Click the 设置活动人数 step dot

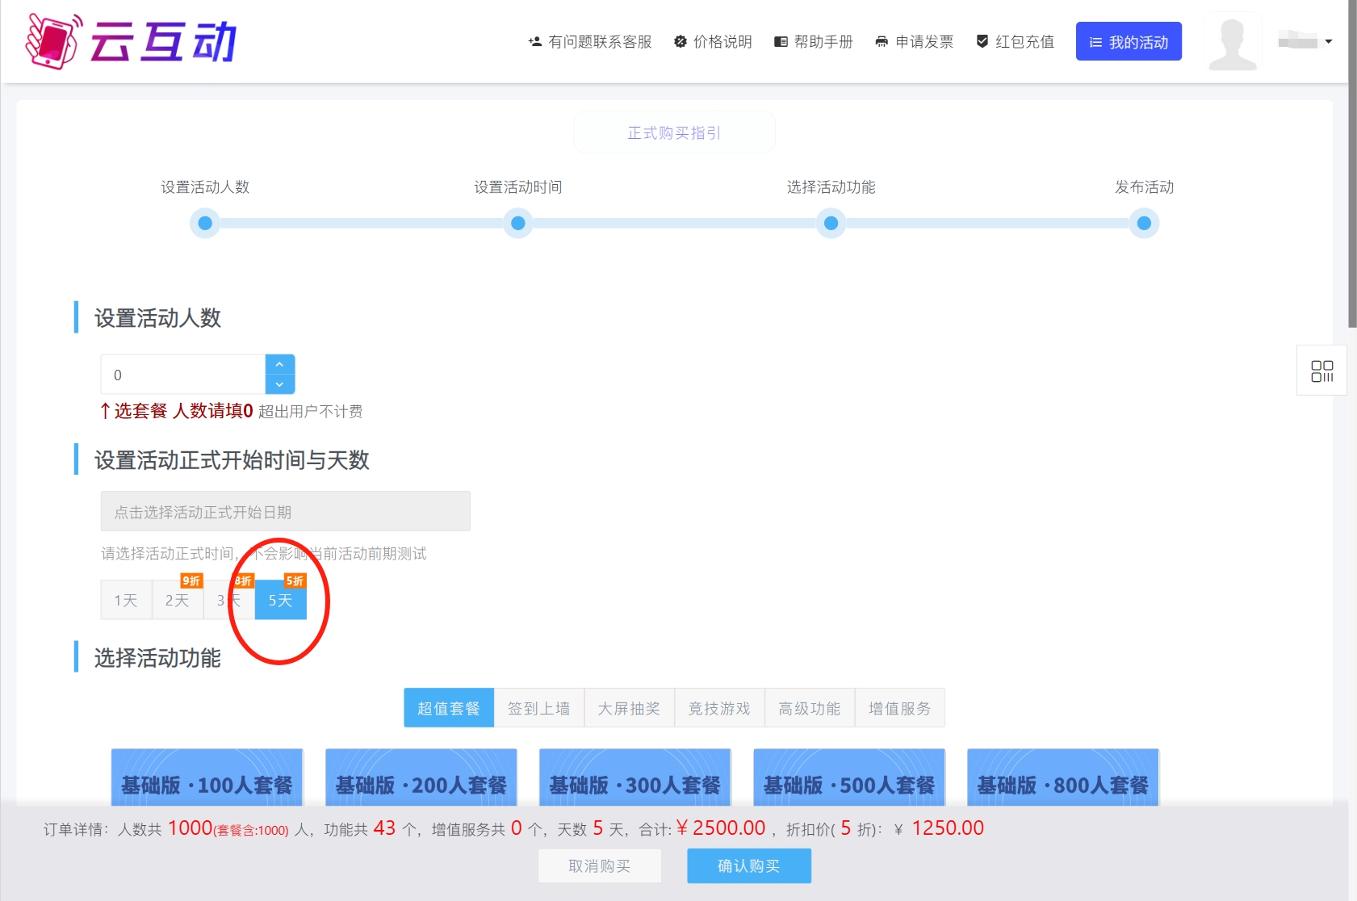pos(205,223)
